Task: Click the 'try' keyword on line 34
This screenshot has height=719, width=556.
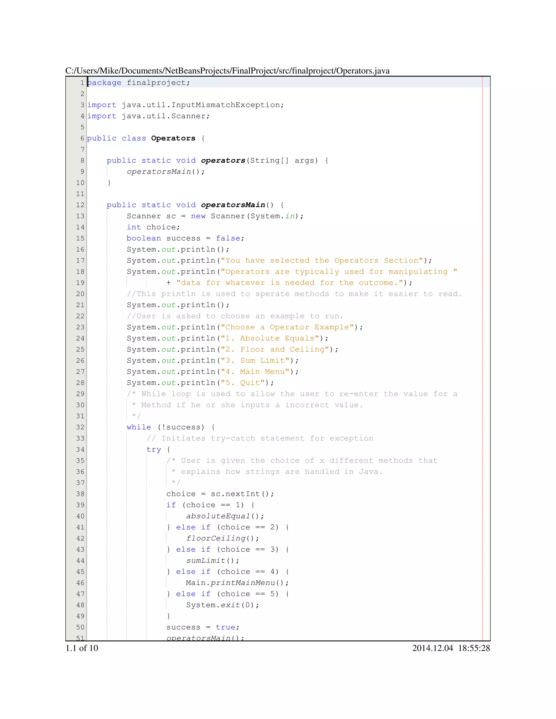Action: point(153,449)
